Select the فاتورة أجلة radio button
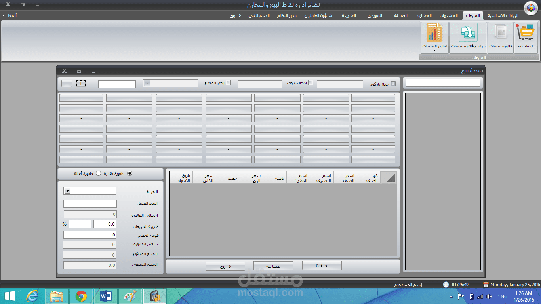 pos(99,173)
